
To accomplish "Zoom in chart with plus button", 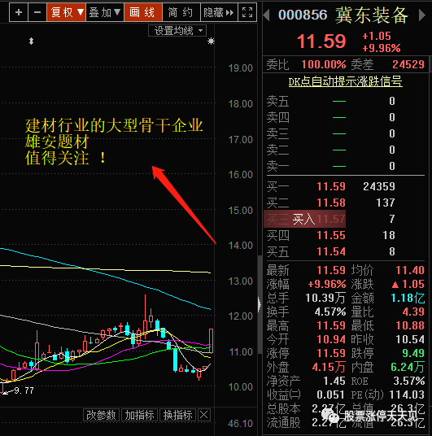I will [x=19, y=12].
